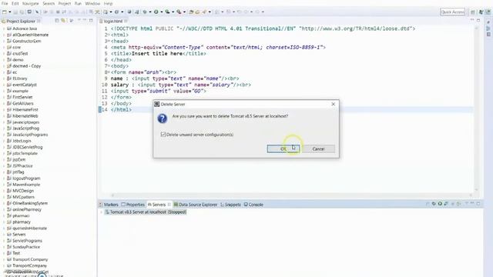Expand the core project node
The image size is (493, 277).
click(4, 47)
